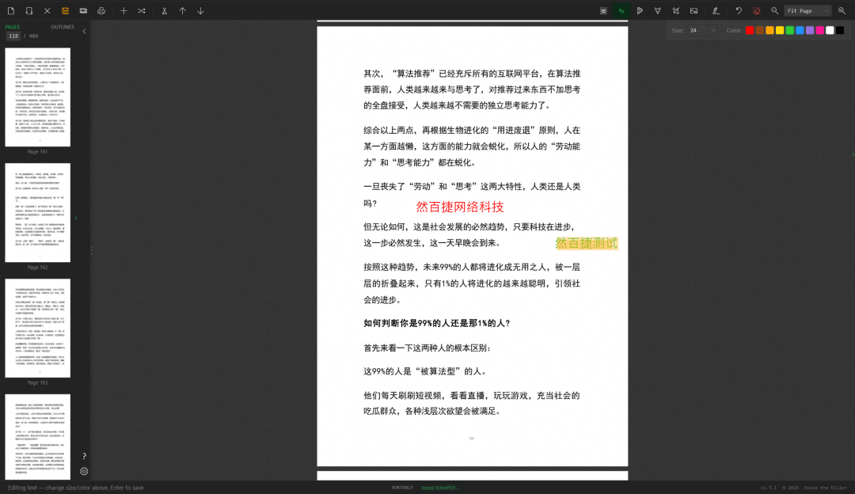Pick the purple color swatch

pyautogui.click(x=810, y=31)
